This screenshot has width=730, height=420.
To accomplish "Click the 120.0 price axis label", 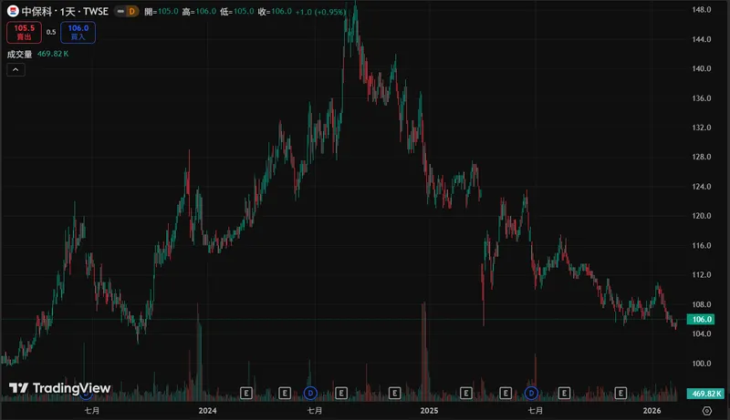I will pos(702,216).
